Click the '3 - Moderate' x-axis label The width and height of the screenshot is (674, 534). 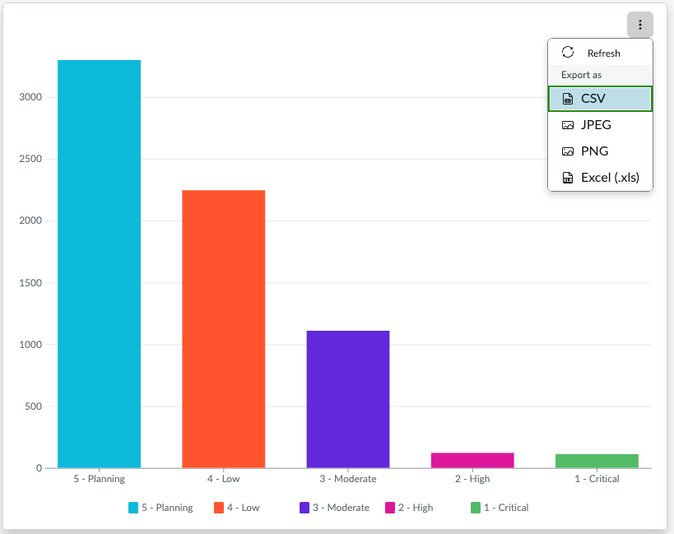click(348, 479)
